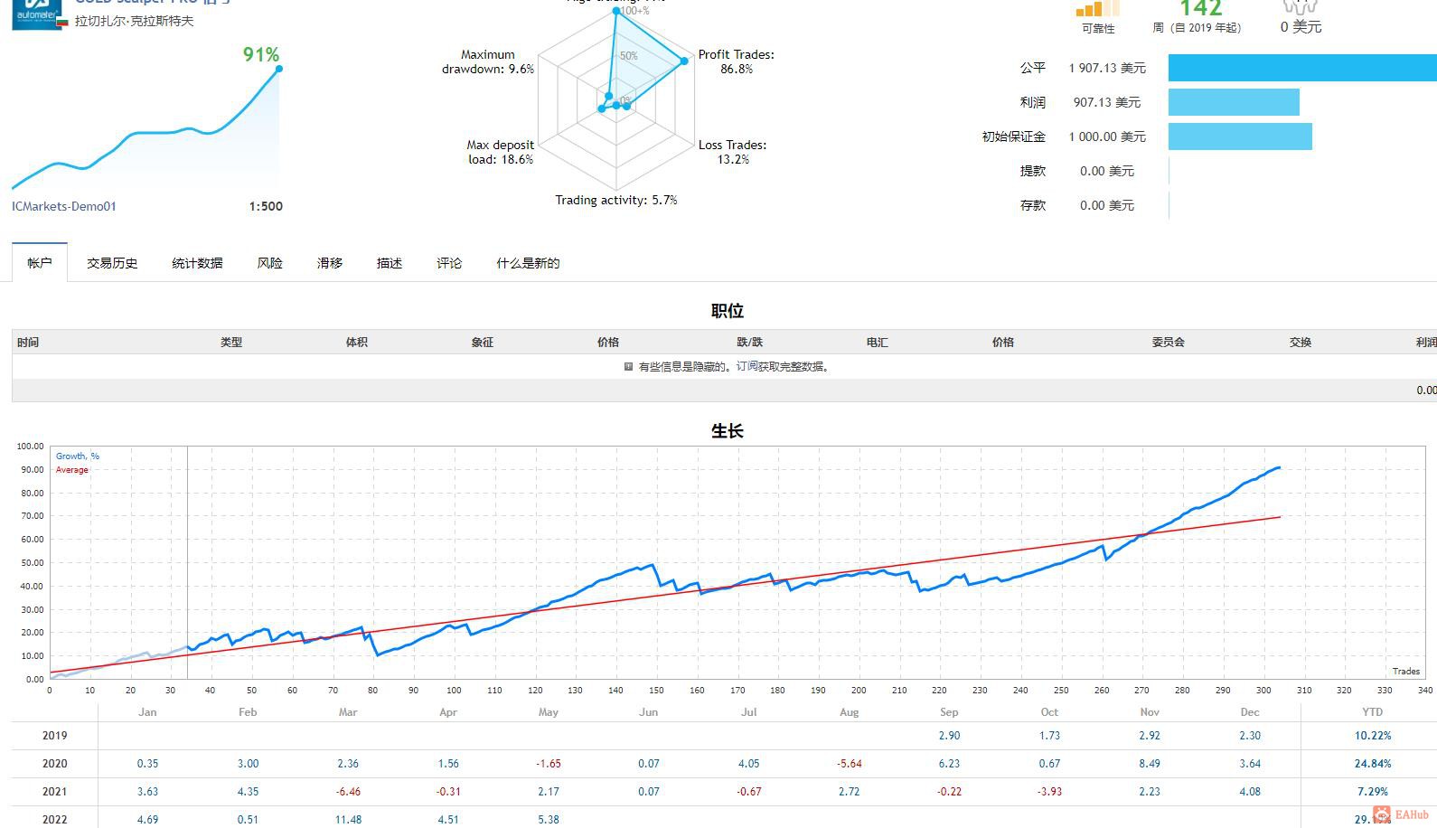Viewport: 1437px width, 828px height.
Task: Click the 2022 year row label
Action: tap(55, 820)
